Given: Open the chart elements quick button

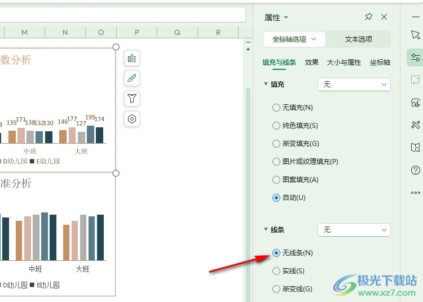Looking at the screenshot, I should point(132,58).
